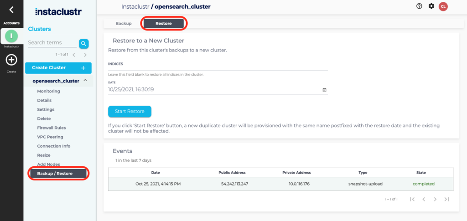Collapse the opensearch_cluster tree section

[x=84, y=81]
